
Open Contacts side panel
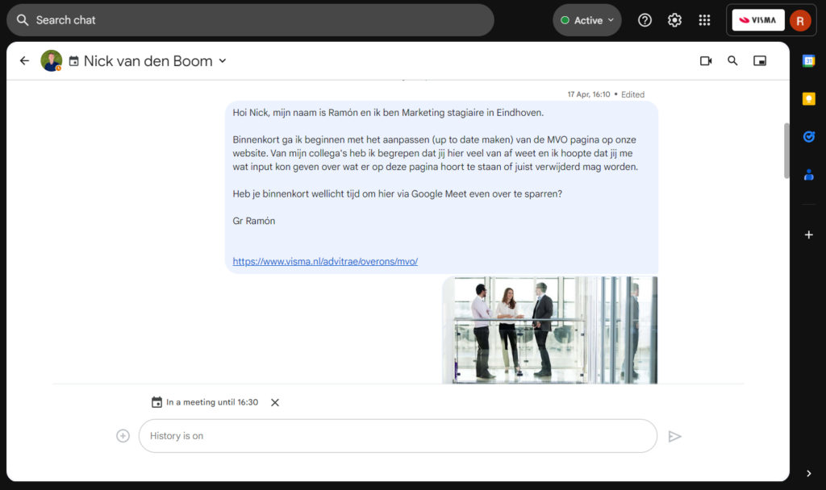(808, 175)
